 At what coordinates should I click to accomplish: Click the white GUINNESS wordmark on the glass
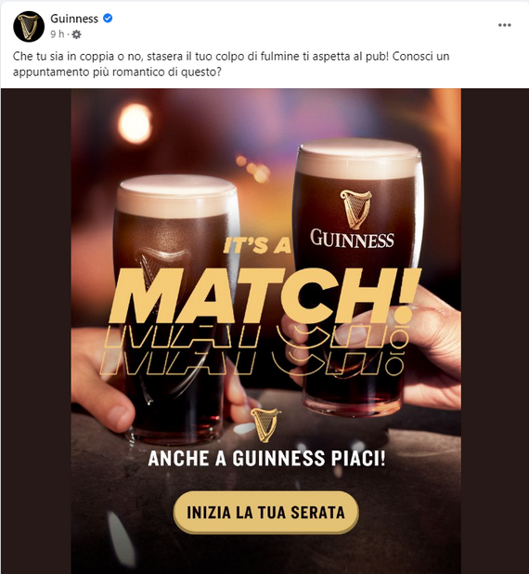click(x=352, y=239)
